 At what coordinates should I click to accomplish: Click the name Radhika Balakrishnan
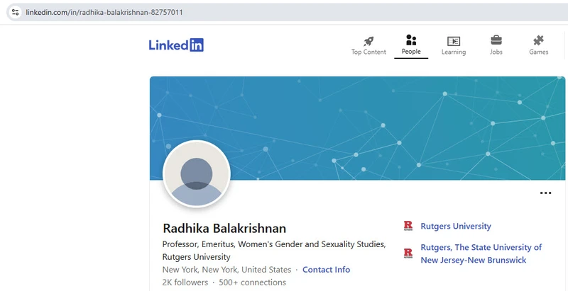224,229
